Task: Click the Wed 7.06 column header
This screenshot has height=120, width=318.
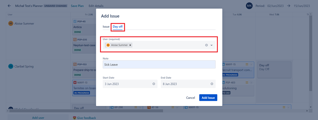Action: pyautogui.click(x=274, y=15)
